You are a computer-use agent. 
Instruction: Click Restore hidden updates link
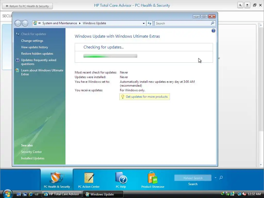(x=37, y=54)
